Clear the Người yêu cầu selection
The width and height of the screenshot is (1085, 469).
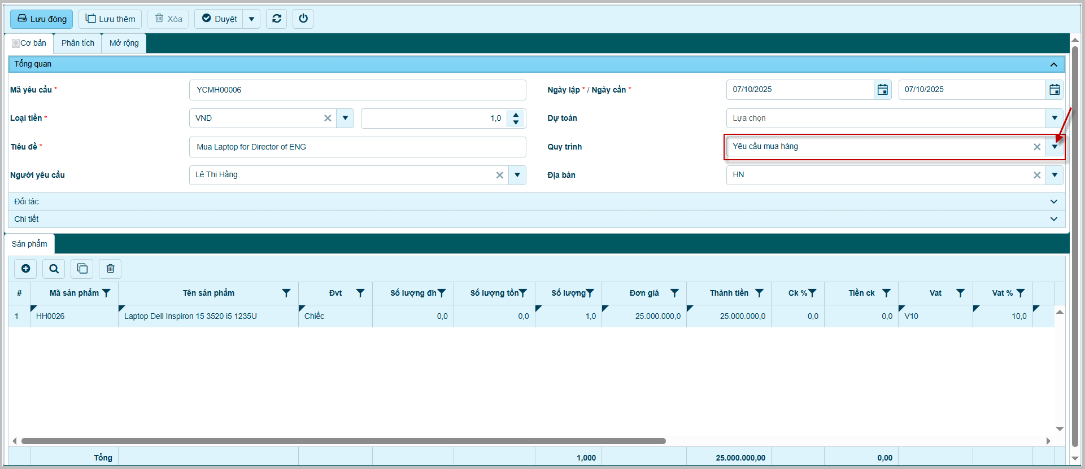[x=499, y=175]
